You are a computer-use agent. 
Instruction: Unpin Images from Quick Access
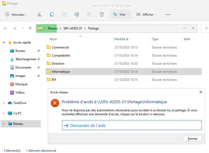[38, 76]
